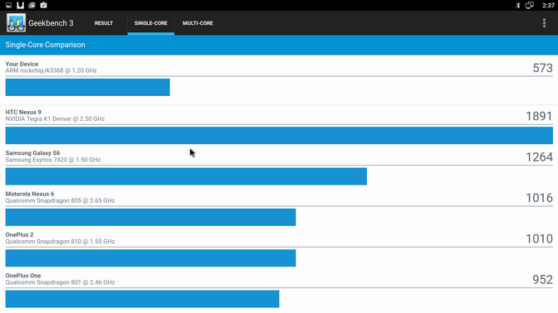Click the Geekbench 3 title text
The height and width of the screenshot is (313, 558).
(x=51, y=23)
